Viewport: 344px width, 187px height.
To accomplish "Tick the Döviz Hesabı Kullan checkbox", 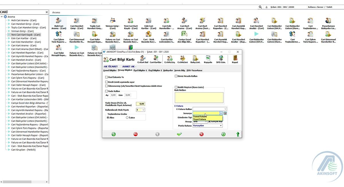I will coord(176,76).
